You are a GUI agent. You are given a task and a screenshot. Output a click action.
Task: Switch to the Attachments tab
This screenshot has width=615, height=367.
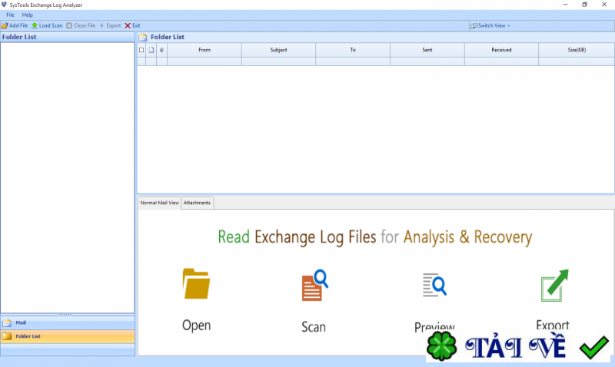click(197, 203)
